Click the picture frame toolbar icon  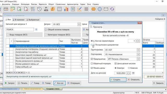coord(73,9)
